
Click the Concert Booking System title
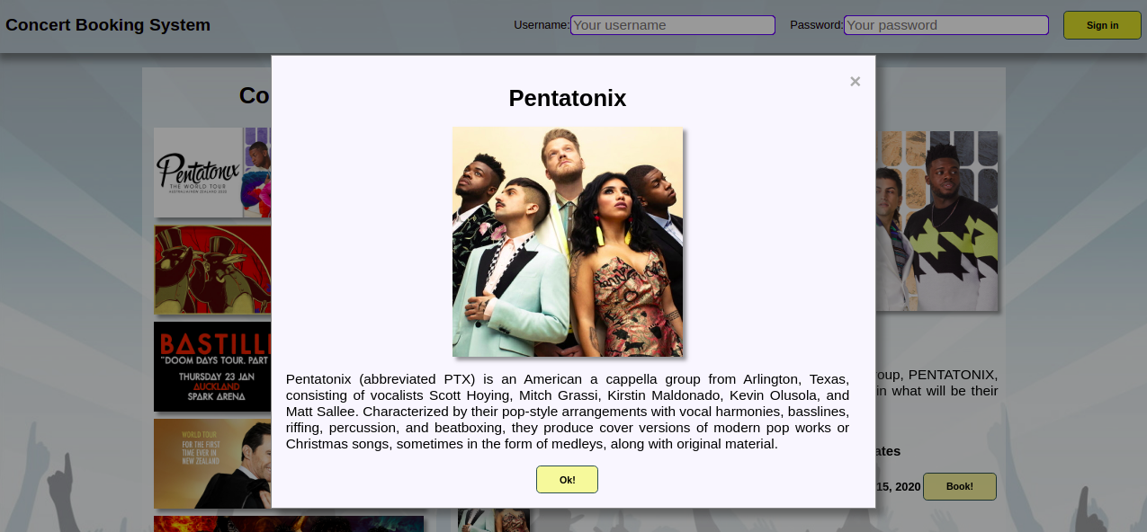coord(108,25)
